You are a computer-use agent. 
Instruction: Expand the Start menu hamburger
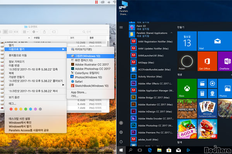tap(121, 27)
